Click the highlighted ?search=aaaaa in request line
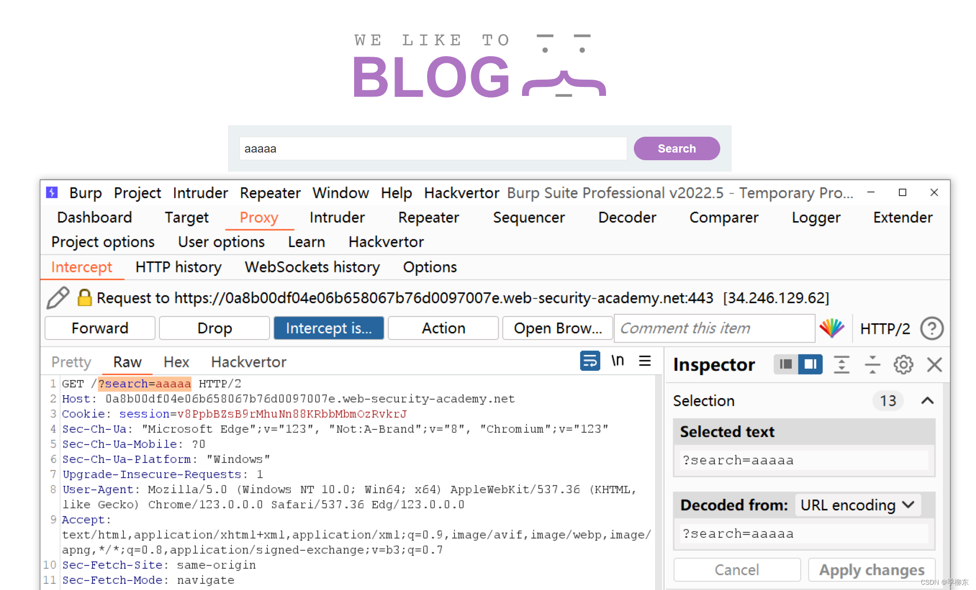The height and width of the screenshot is (590, 976). click(144, 384)
